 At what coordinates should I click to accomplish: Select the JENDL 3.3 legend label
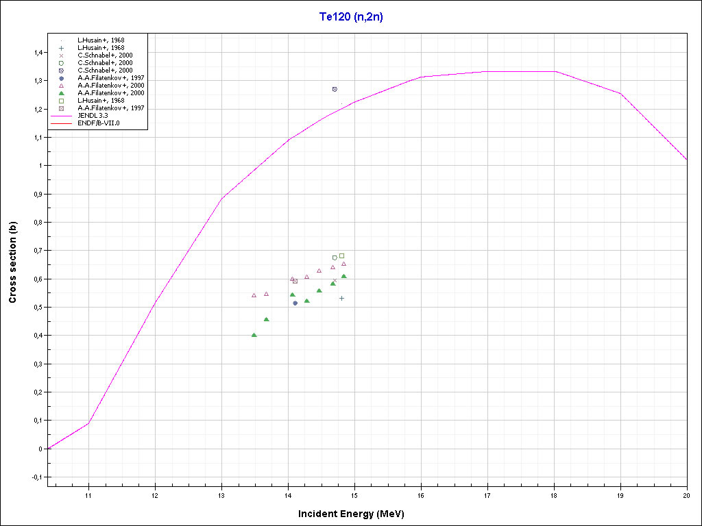93,116
